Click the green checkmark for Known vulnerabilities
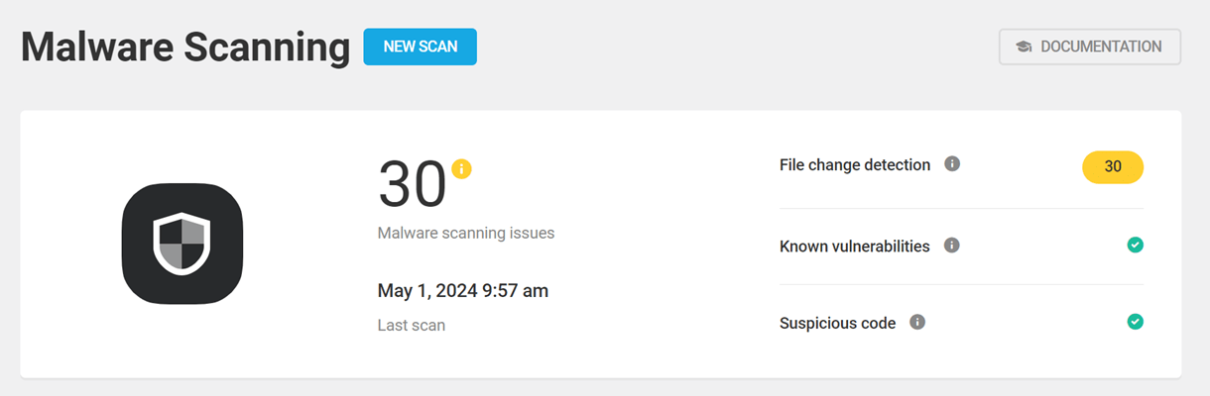Viewport: 1210px width, 396px height. [1136, 245]
